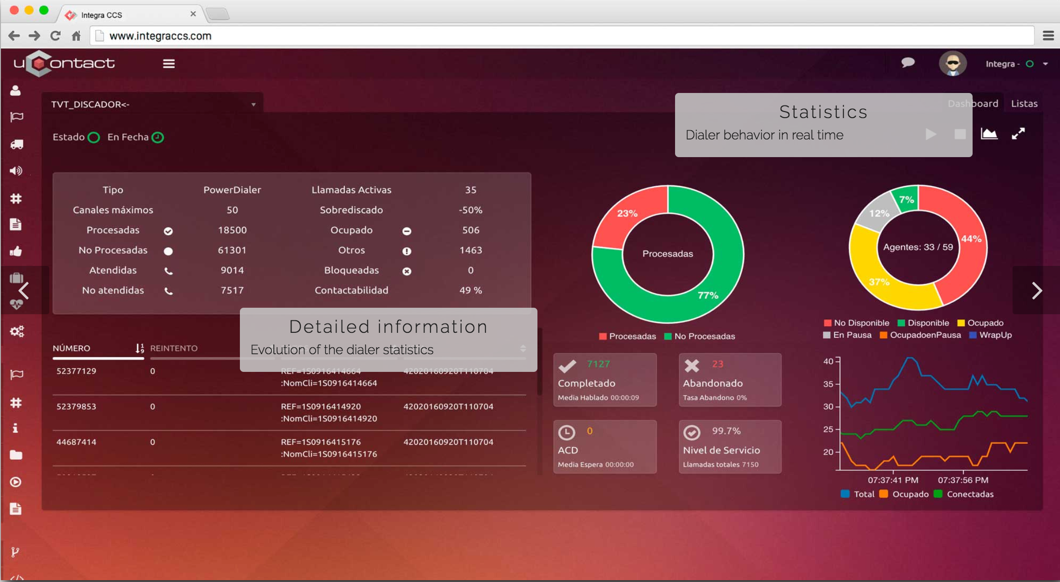This screenshot has width=1060, height=582.
Task: Open the Abandonado 23 stat card
Action: [x=730, y=380]
